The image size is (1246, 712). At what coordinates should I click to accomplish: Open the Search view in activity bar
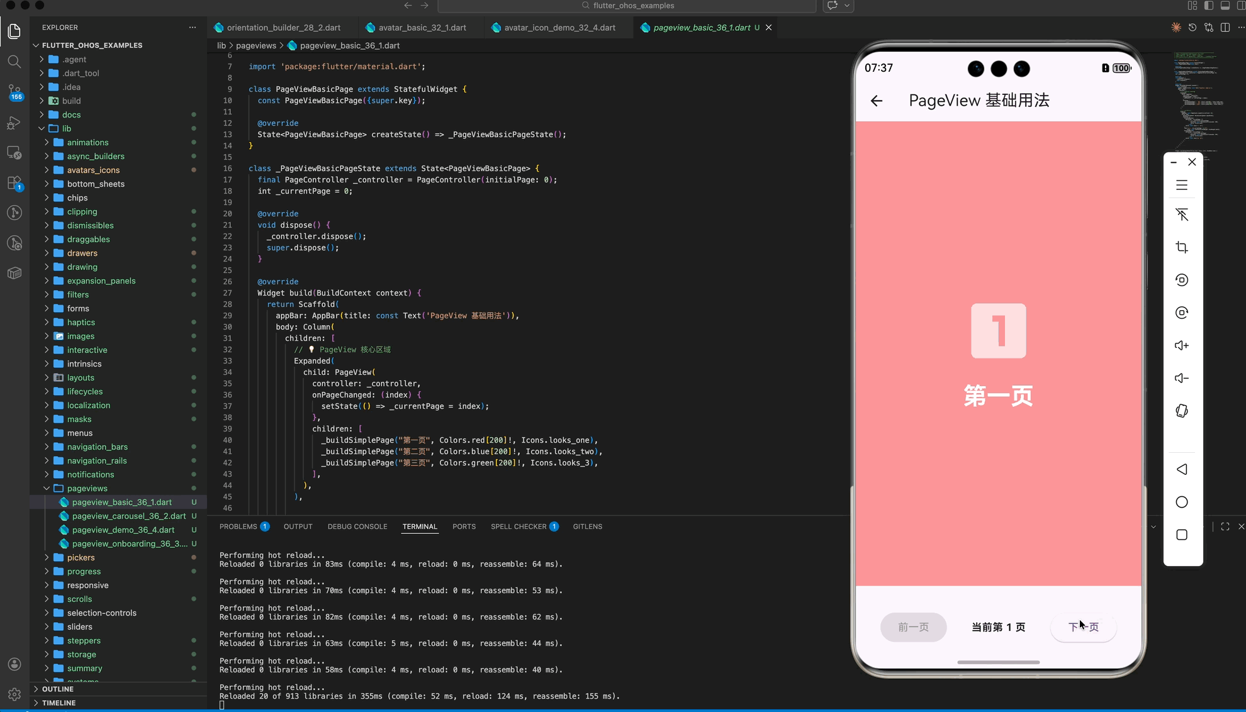14,62
